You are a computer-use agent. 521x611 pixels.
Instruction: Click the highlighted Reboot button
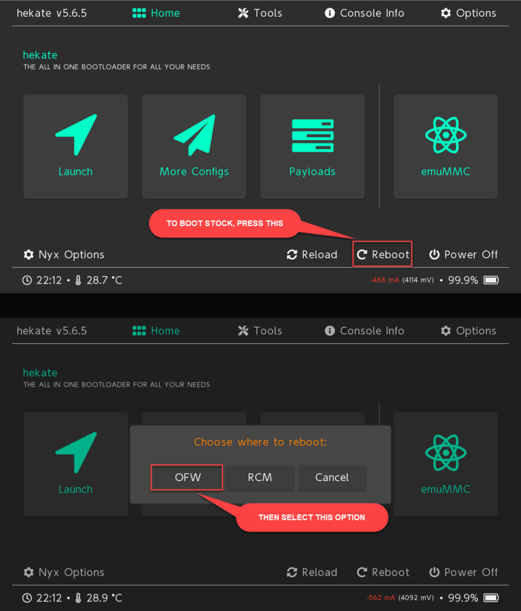[382, 254]
